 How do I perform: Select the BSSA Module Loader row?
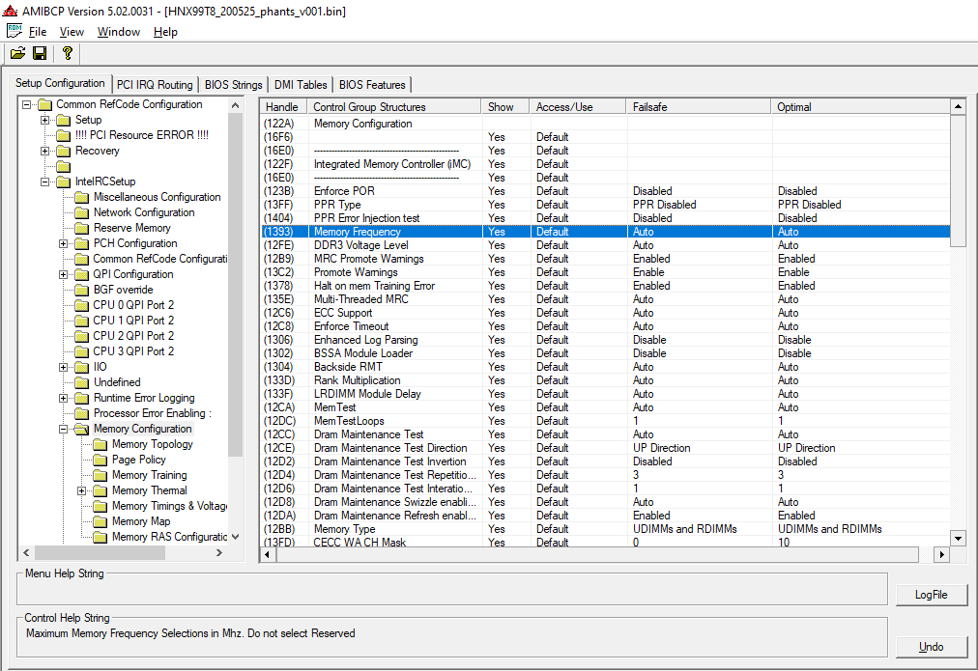(605, 353)
